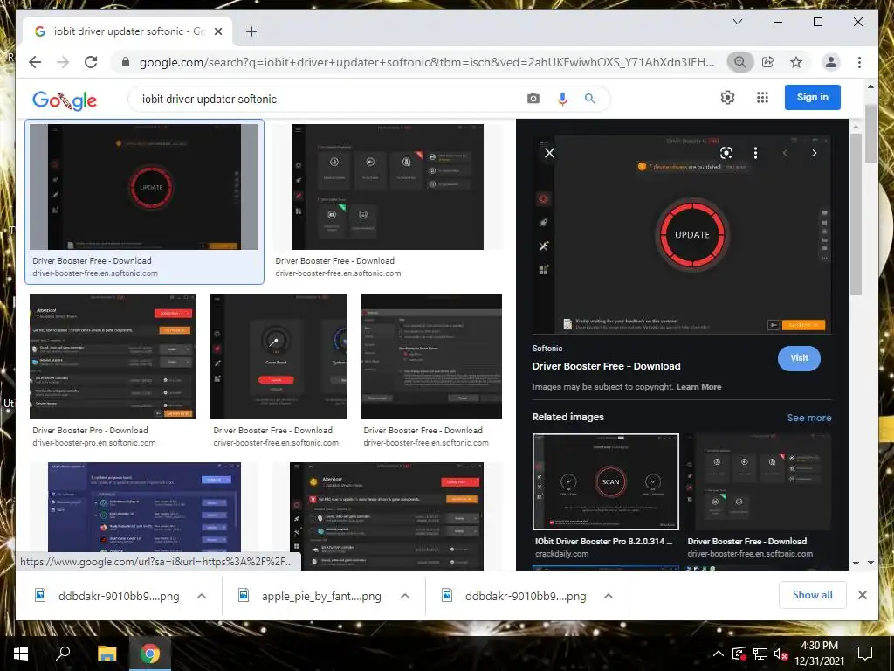Image resolution: width=894 pixels, height=671 pixels.
Task: Open the preview panel's three-dot options
Action: tap(755, 153)
